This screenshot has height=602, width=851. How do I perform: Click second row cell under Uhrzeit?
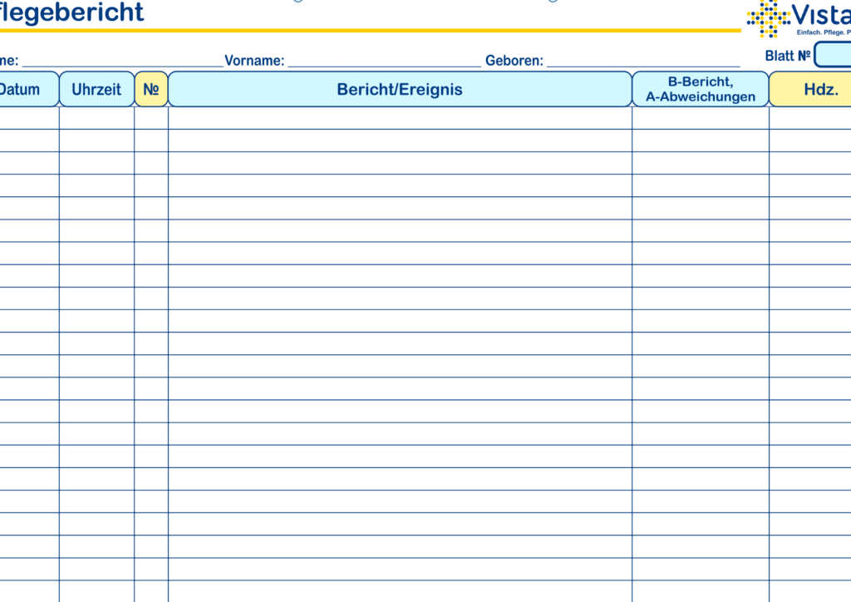pyautogui.click(x=96, y=141)
